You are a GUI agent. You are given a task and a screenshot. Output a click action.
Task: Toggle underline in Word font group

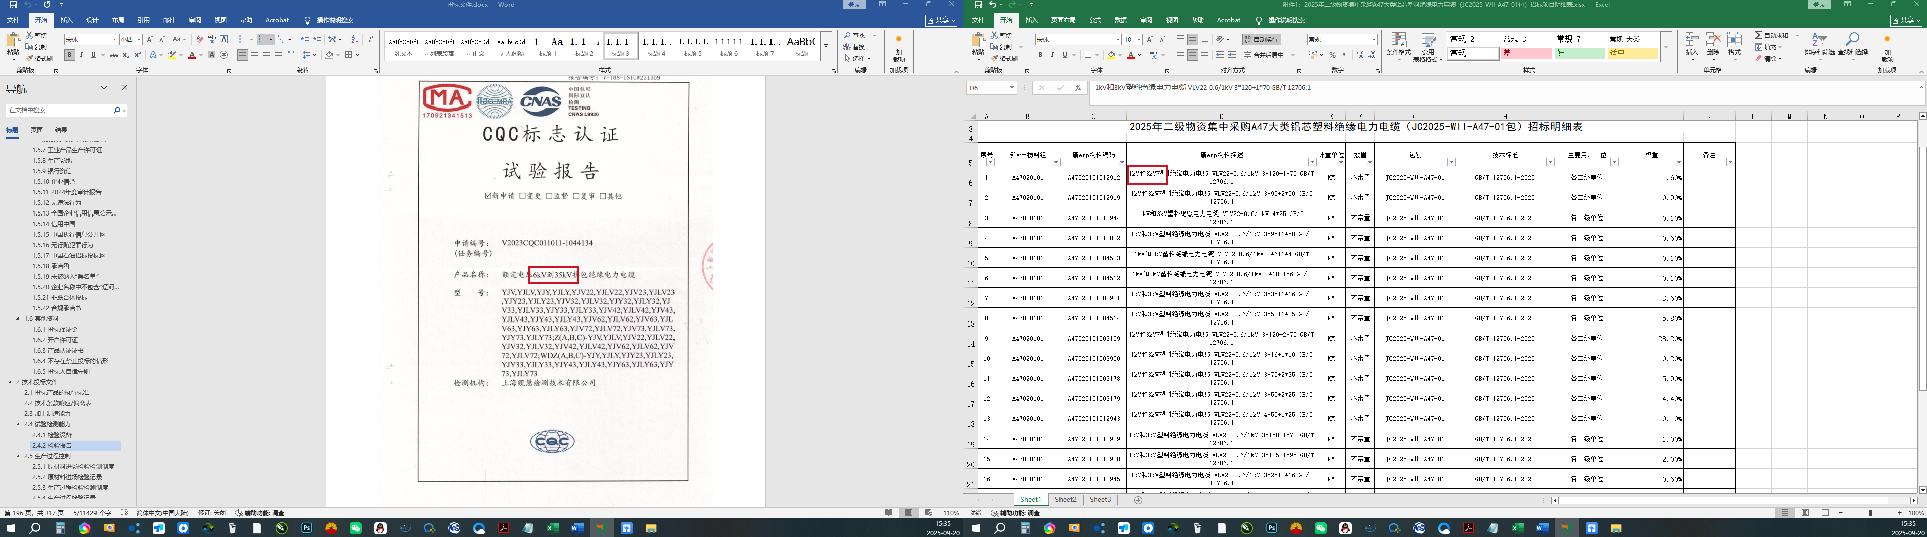93,55
